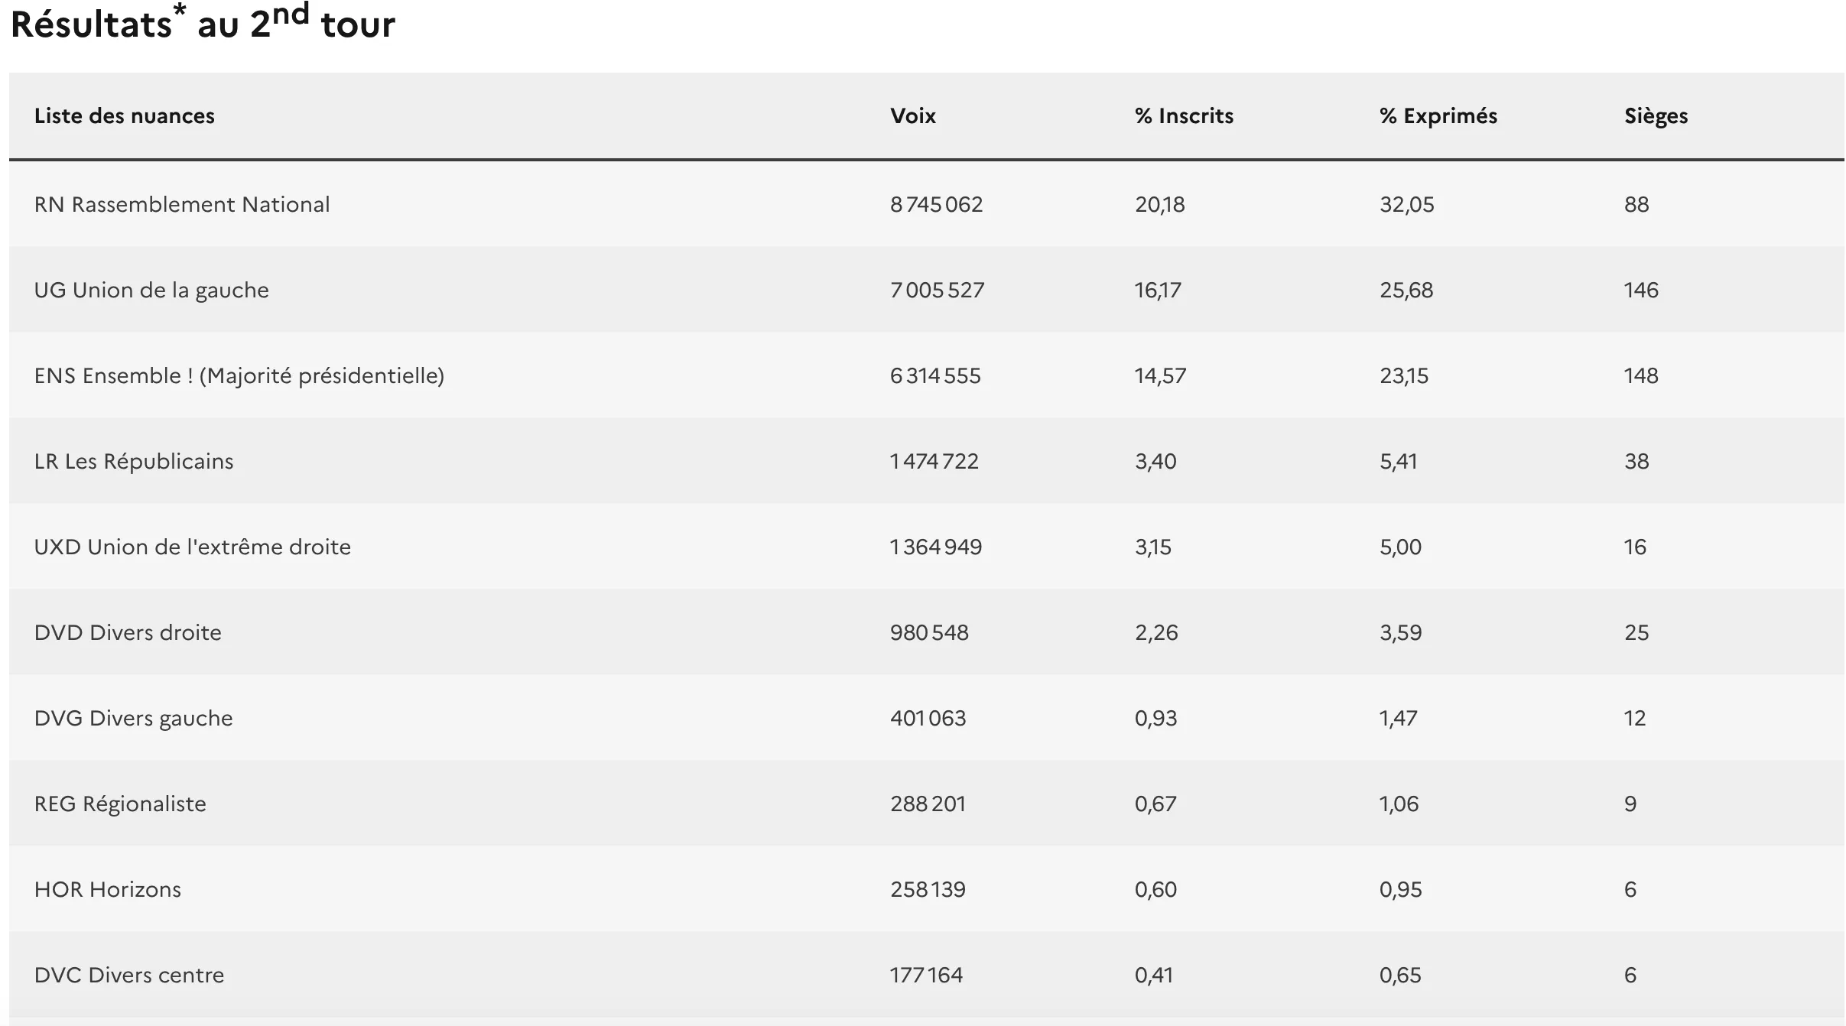Click the 'DVG Divers gauche' row label
The width and height of the screenshot is (1846, 1026).
click(133, 719)
